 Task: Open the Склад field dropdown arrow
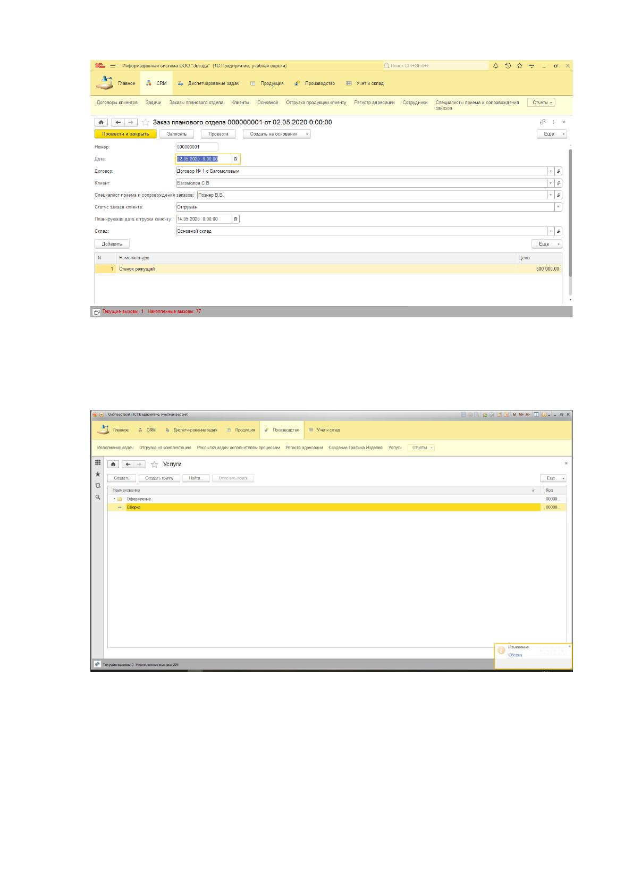point(551,231)
